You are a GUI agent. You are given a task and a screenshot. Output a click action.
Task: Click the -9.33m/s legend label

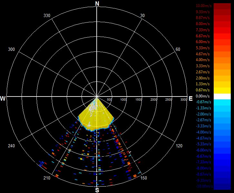tap(203, 180)
